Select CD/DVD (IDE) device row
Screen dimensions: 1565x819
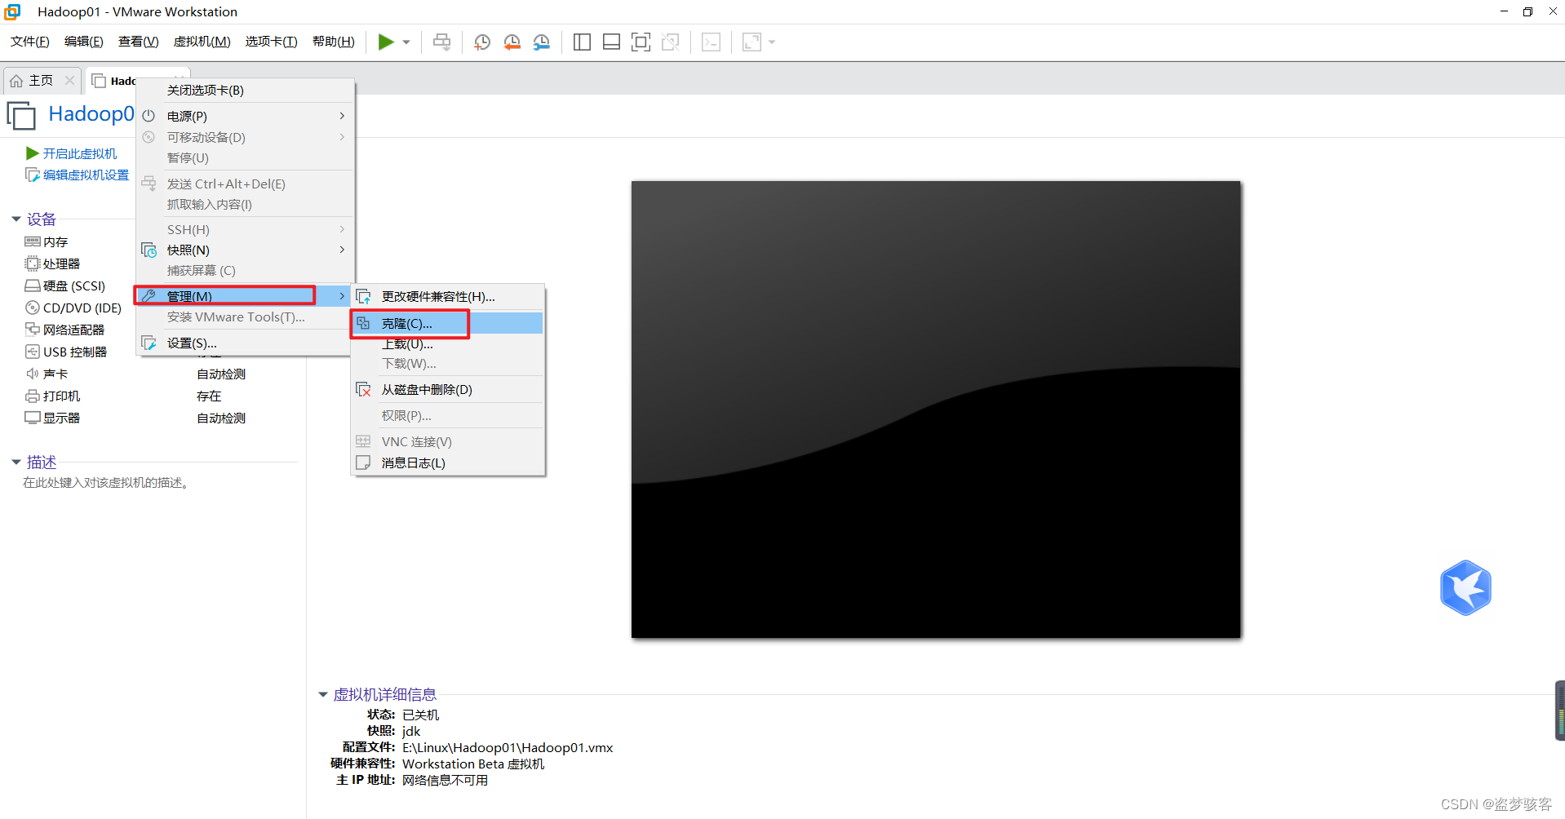coord(73,308)
